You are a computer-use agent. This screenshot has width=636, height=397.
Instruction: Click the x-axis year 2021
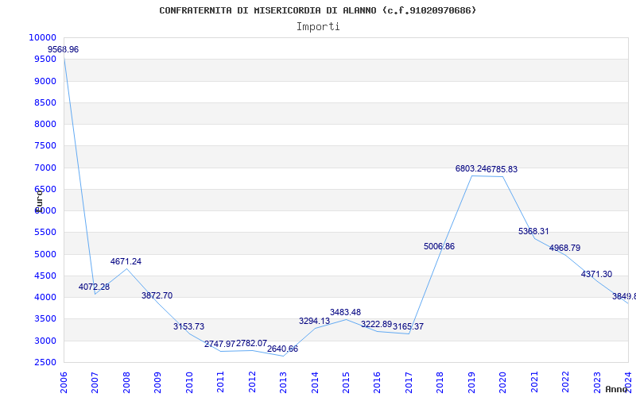point(535,382)
